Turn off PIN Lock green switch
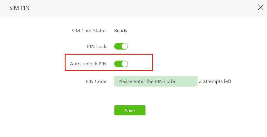The image size is (267, 137). pos(121,47)
